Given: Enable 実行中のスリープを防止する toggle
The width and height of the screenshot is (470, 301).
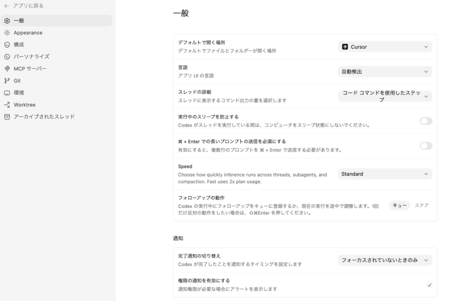Looking at the screenshot, I should (x=425, y=121).
